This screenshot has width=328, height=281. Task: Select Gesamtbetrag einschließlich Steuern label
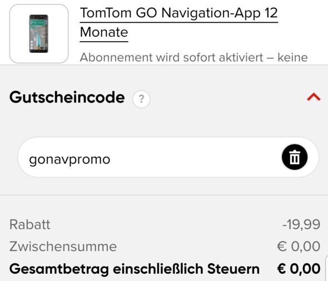[135, 269]
